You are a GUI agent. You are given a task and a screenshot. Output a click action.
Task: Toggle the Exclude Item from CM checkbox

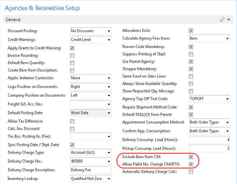pyautogui.click(x=191, y=157)
